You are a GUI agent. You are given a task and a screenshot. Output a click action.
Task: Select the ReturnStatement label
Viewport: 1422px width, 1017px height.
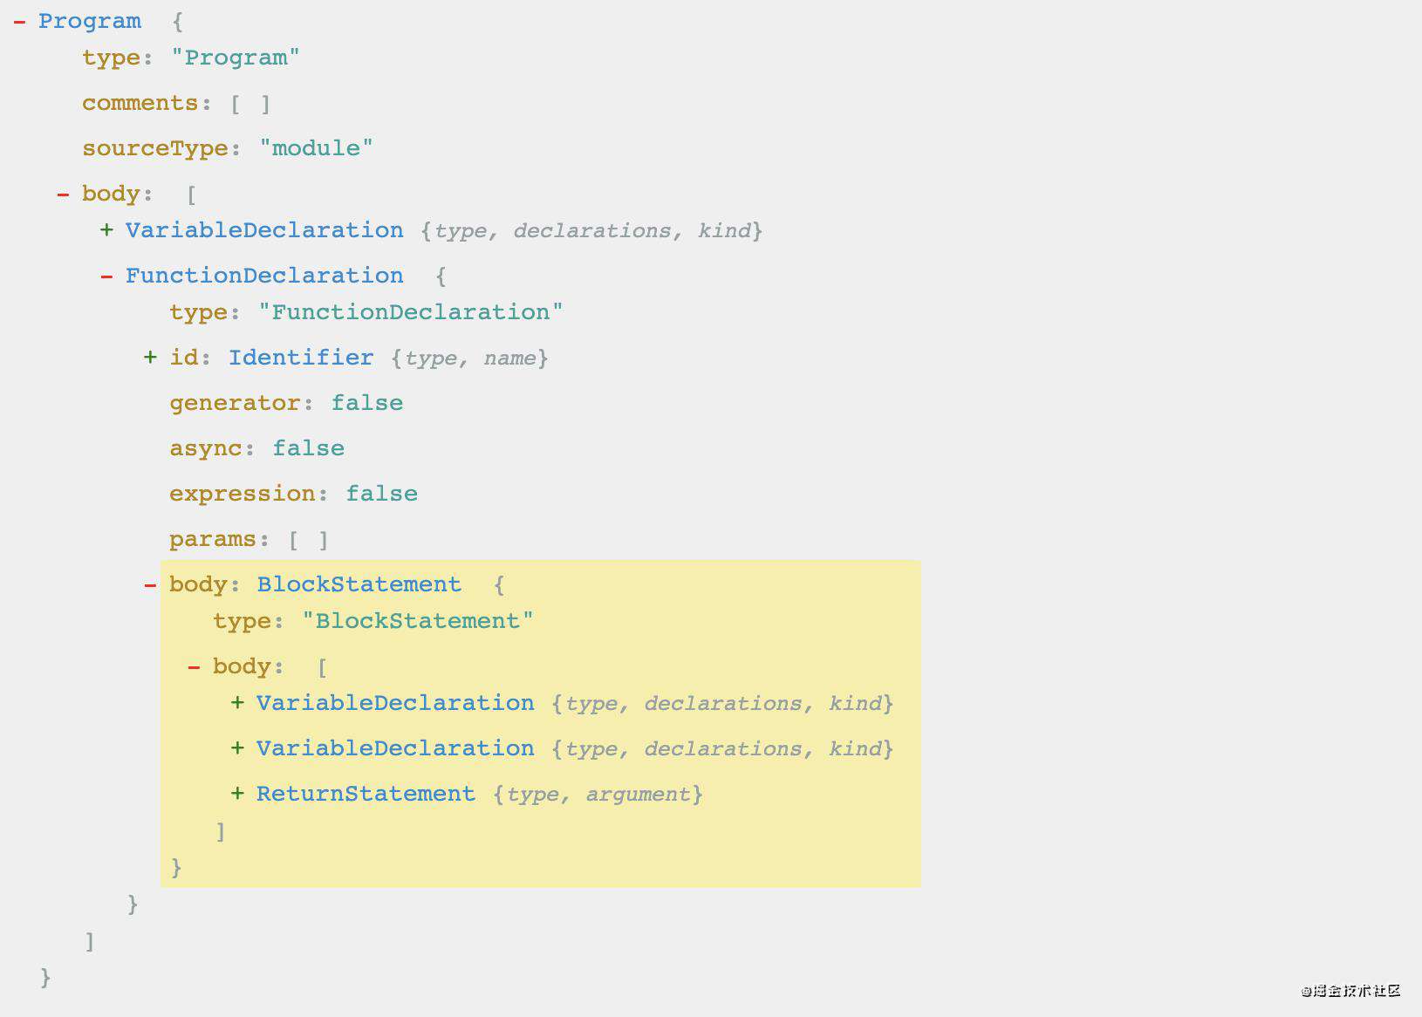(365, 794)
